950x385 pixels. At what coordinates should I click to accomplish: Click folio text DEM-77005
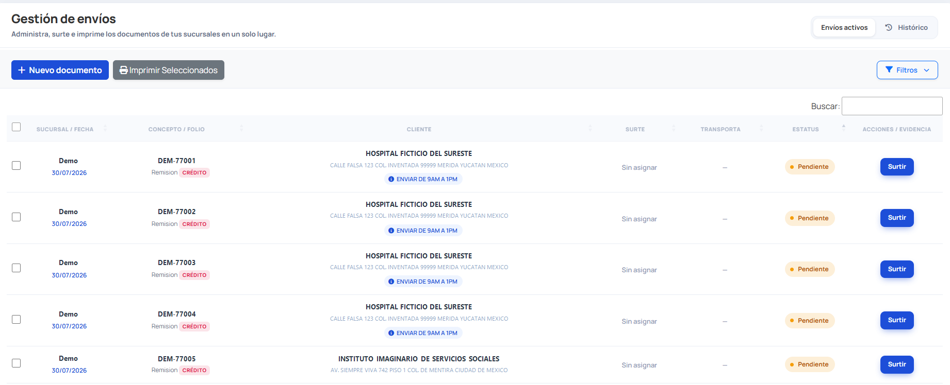(x=177, y=359)
